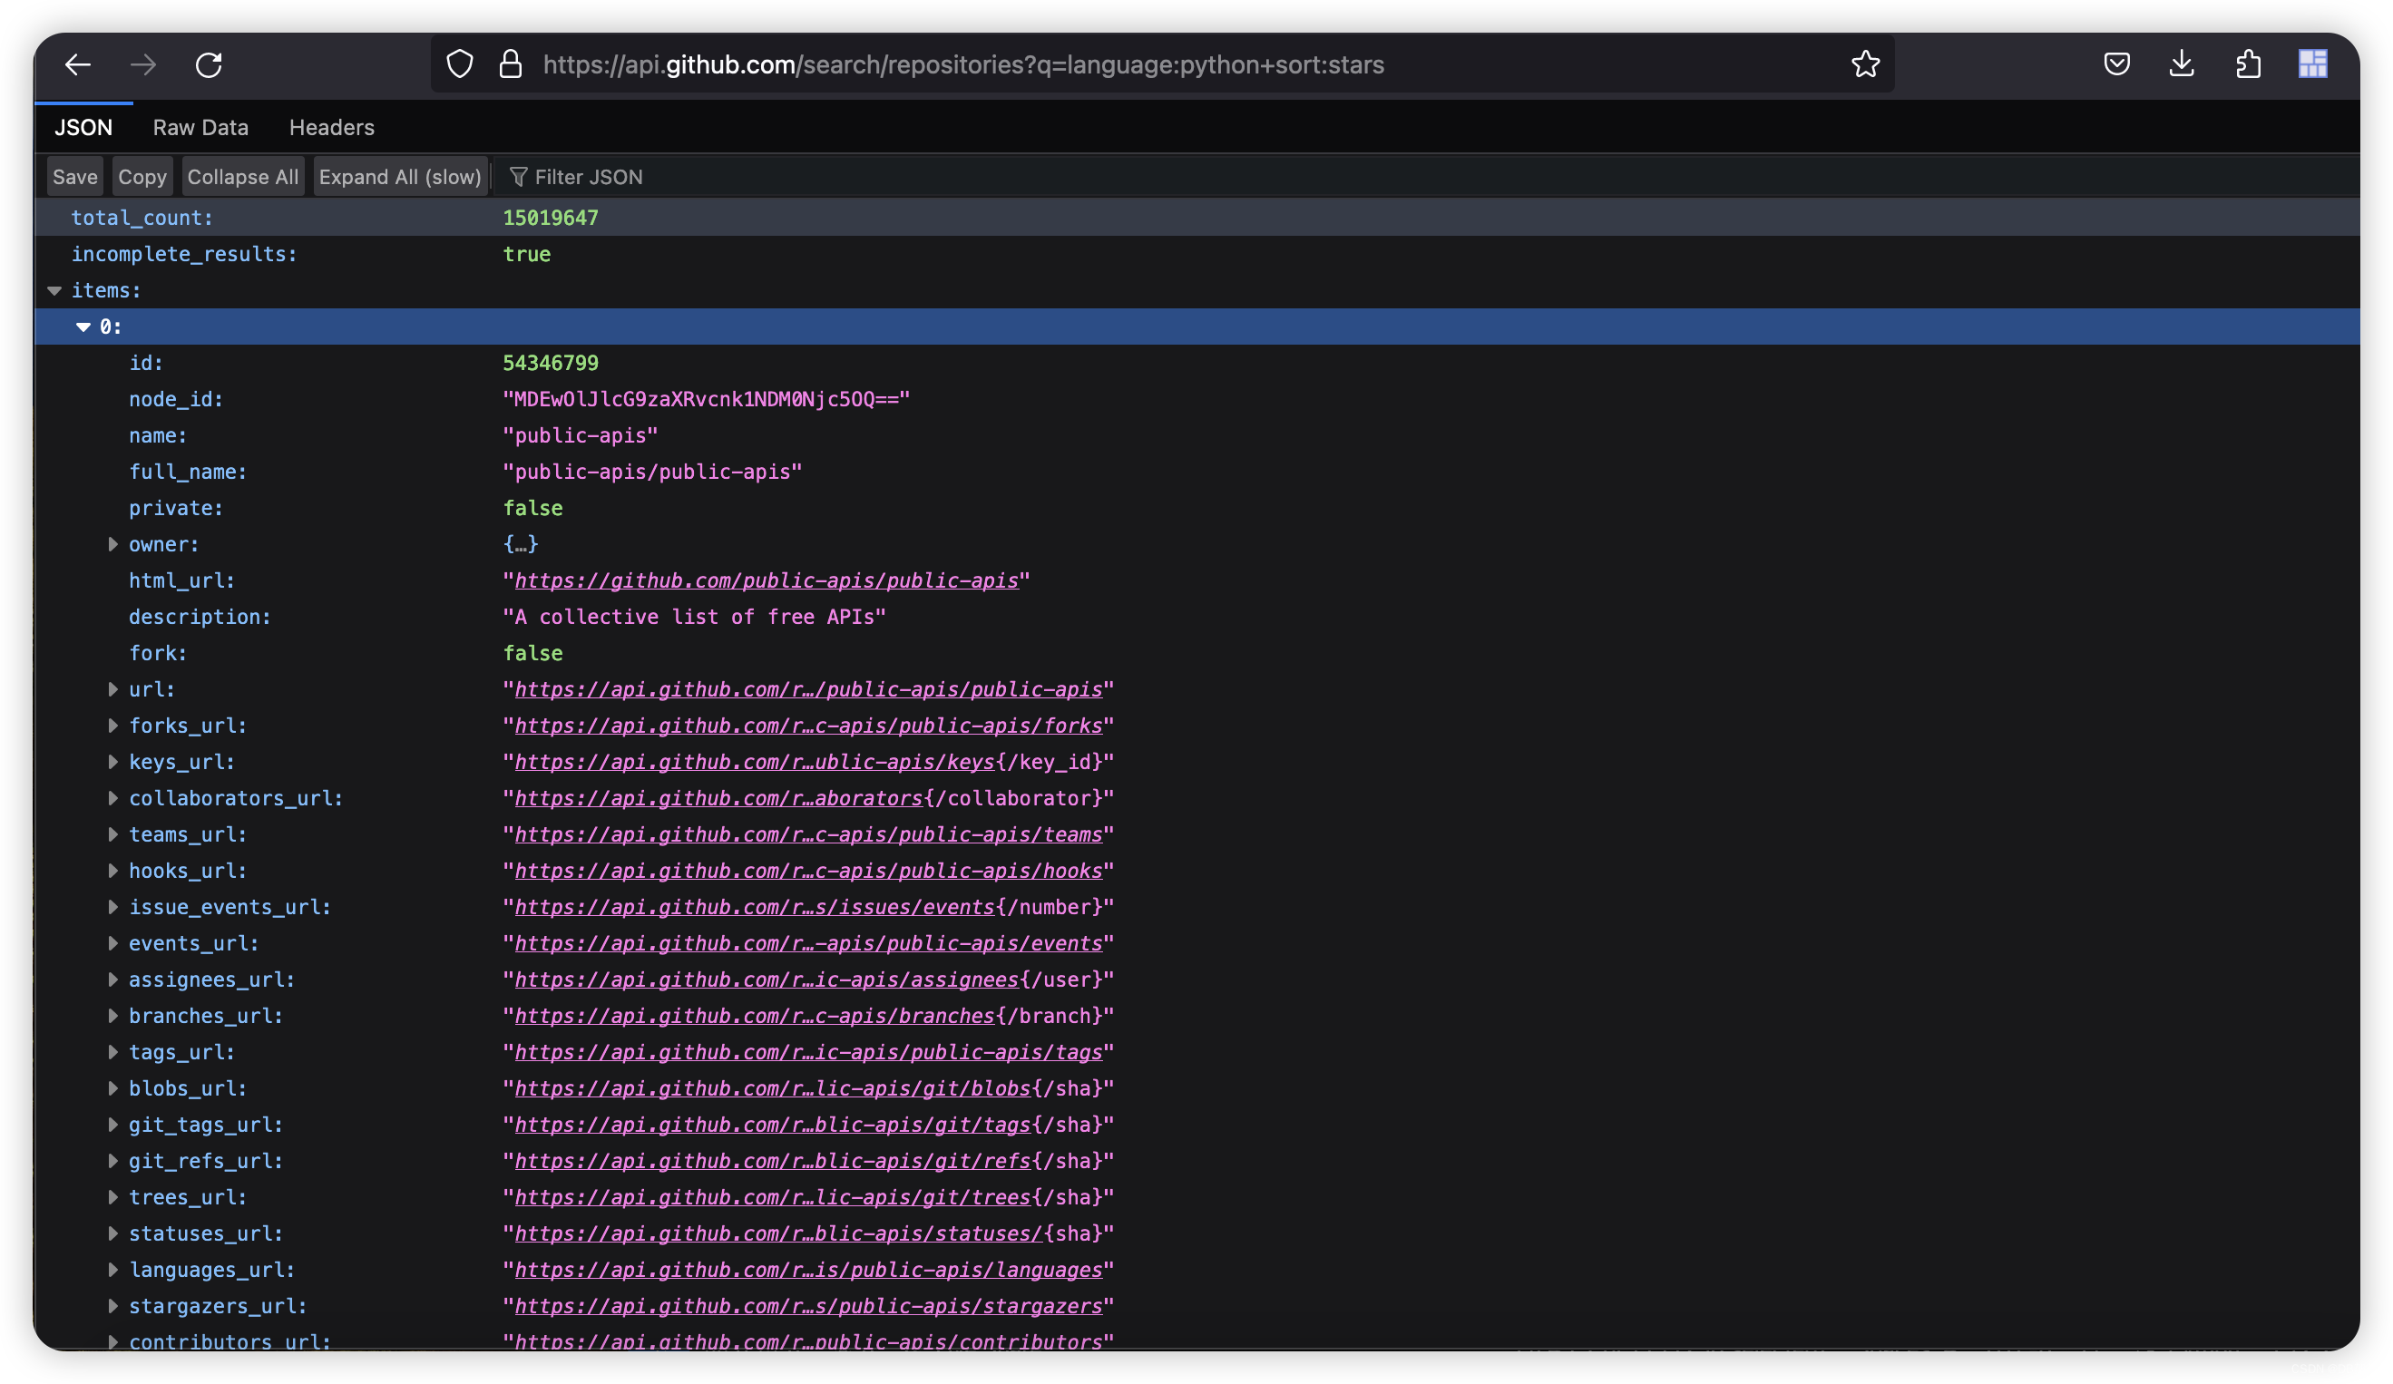Click the padlock site security icon
The height and width of the screenshot is (1384, 2393).
click(x=510, y=64)
